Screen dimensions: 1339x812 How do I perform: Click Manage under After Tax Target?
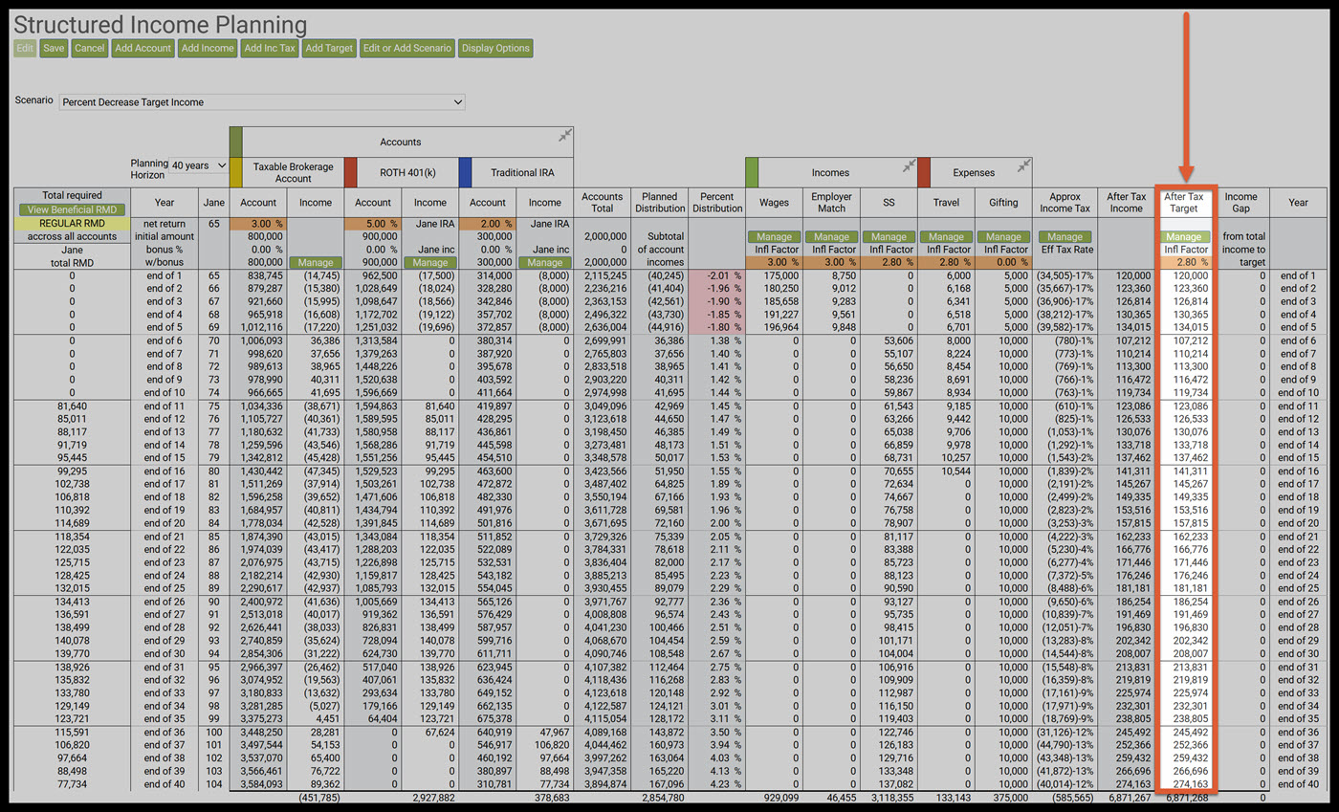(x=1184, y=236)
